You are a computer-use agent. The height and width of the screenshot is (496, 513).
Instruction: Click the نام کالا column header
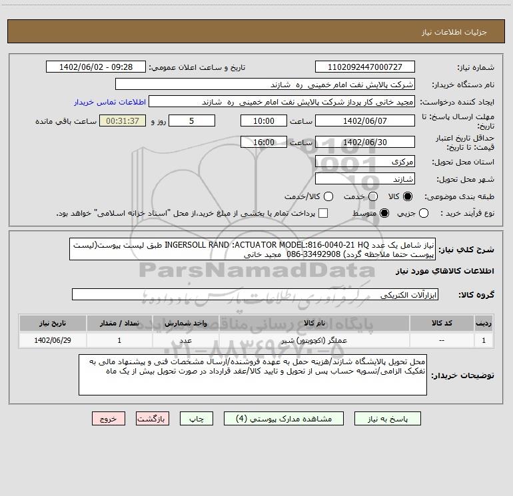click(x=314, y=324)
